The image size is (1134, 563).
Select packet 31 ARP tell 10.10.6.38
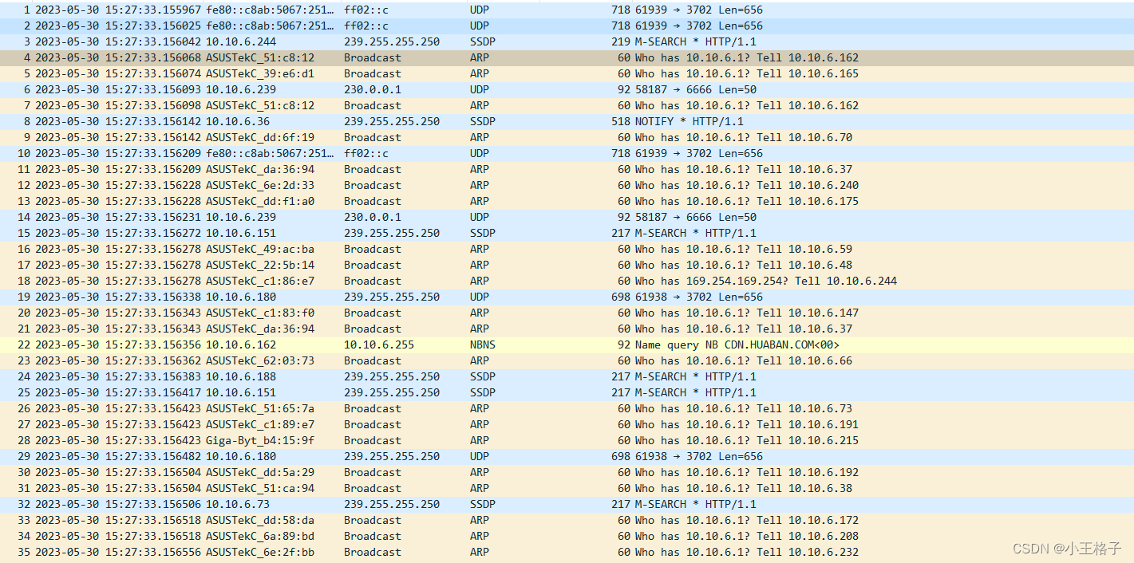pyautogui.click(x=567, y=488)
